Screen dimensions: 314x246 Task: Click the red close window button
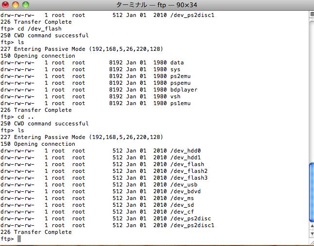[x=5, y=5]
